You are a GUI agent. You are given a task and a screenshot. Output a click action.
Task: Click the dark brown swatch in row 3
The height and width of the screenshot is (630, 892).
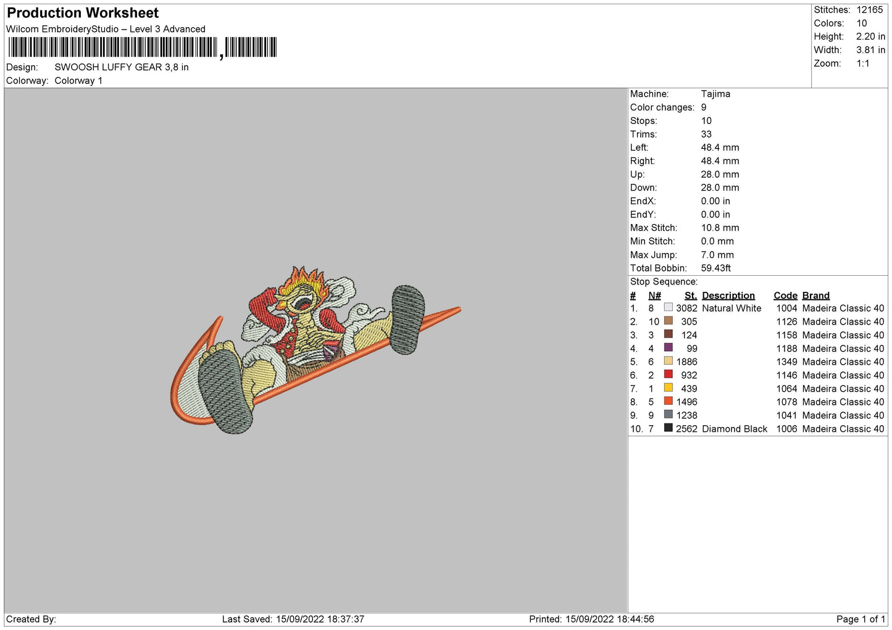tap(668, 334)
